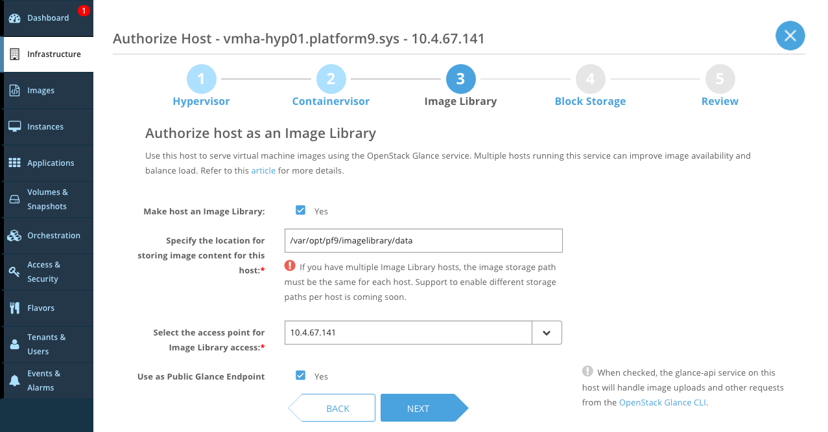The height and width of the screenshot is (432, 828).
Task: Click the Volumes & Snapshots drive icon
Action: tap(14, 199)
